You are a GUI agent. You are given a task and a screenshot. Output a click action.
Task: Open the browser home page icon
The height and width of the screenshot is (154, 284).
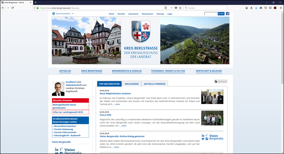(247, 8)
